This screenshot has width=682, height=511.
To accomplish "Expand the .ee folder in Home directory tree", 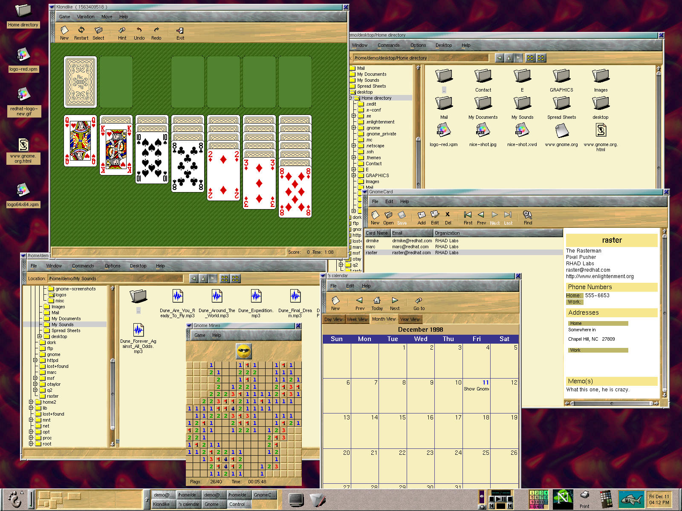I will tap(354, 116).
